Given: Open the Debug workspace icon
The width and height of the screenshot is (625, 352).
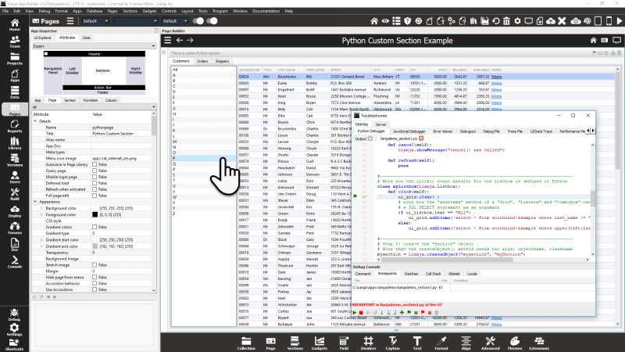Looking at the screenshot, I should click(14, 314).
